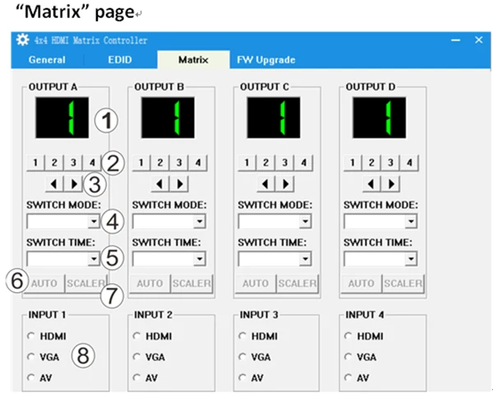The image size is (493, 398).
Task: Click next-input arrow for Output B
Action: [179, 184]
